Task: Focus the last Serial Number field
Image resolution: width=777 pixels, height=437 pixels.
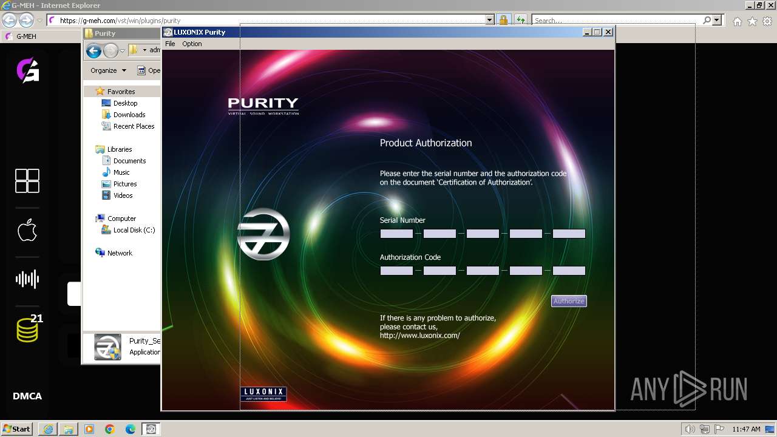Action: [x=569, y=234]
